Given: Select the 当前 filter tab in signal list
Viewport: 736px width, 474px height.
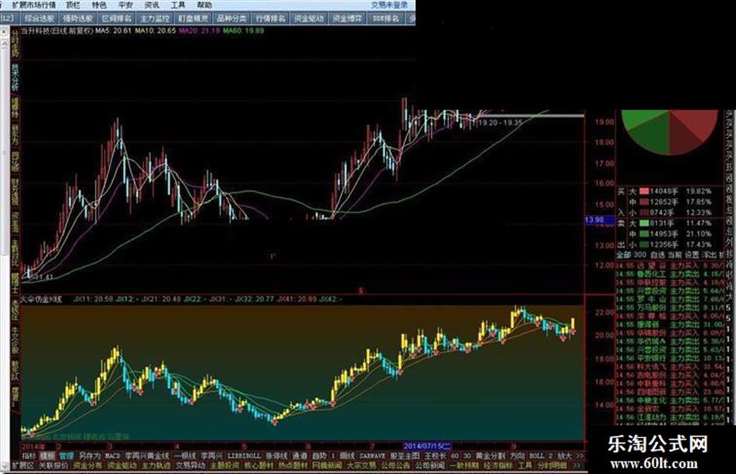Looking at the screenshot, I should click(674, 255).
